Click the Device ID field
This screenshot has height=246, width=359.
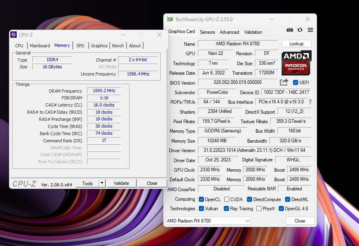[x=286, y=92]
